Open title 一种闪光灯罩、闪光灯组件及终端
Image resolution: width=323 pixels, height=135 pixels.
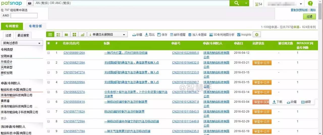[126, 53]
